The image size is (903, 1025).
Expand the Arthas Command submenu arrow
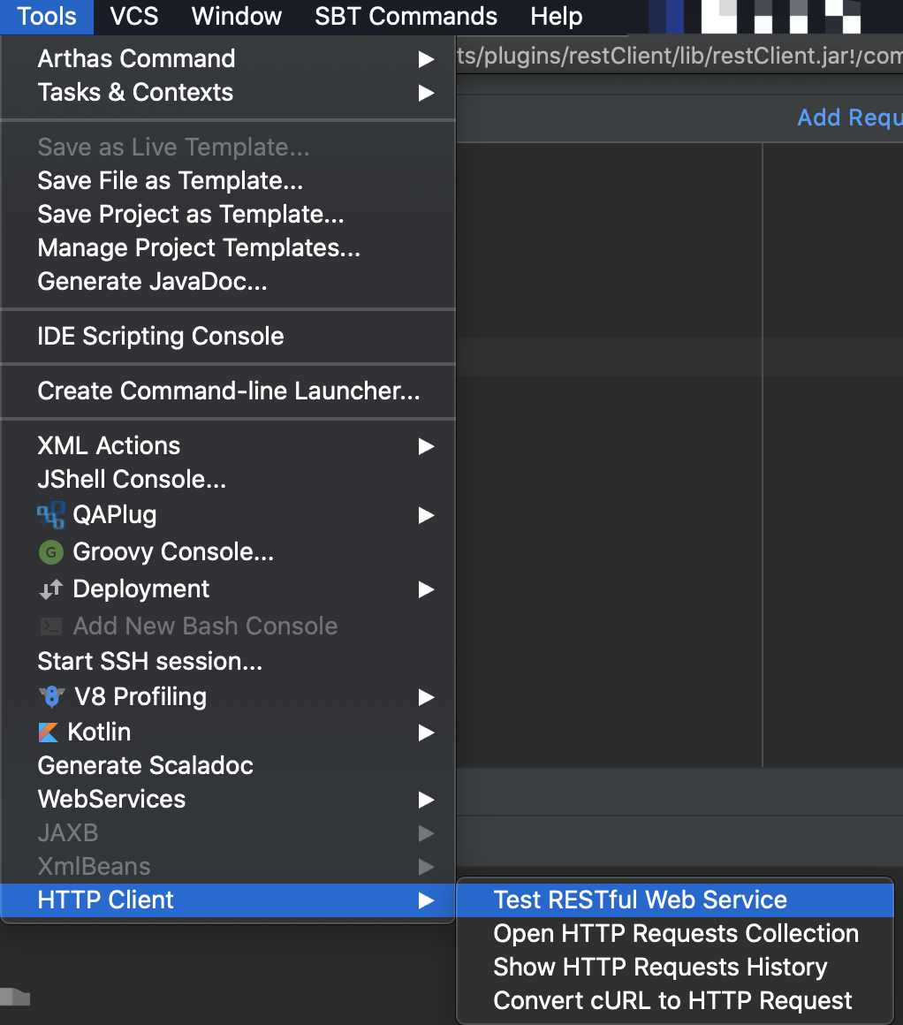(x=427, y=59)
